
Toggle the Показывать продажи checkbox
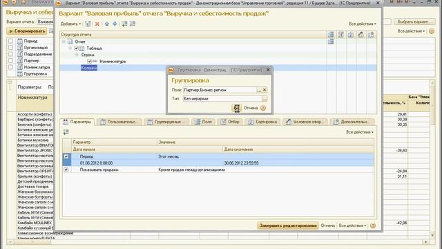coord(66,169)
